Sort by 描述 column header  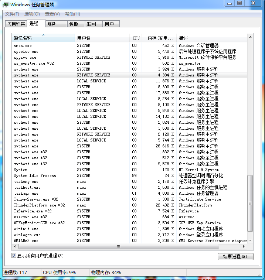point(212,38)
